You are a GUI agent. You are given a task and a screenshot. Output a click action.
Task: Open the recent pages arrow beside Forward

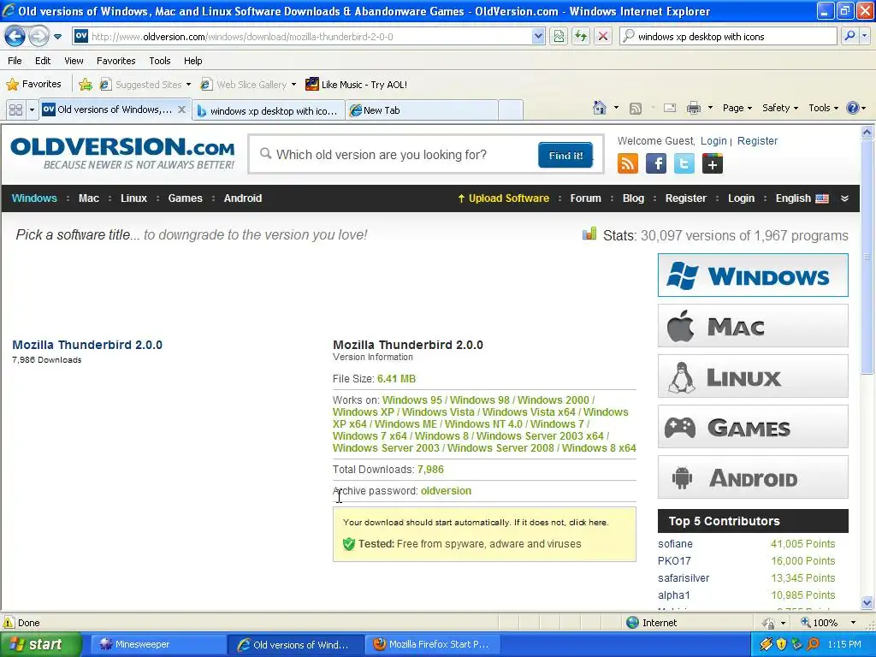tap(57, 37)
